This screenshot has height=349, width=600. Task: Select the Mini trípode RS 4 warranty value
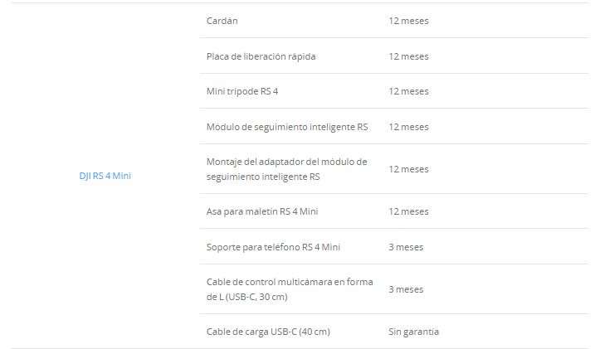[408, 91]
